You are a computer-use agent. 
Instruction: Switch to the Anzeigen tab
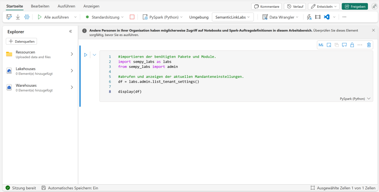[x=91, y=6]
